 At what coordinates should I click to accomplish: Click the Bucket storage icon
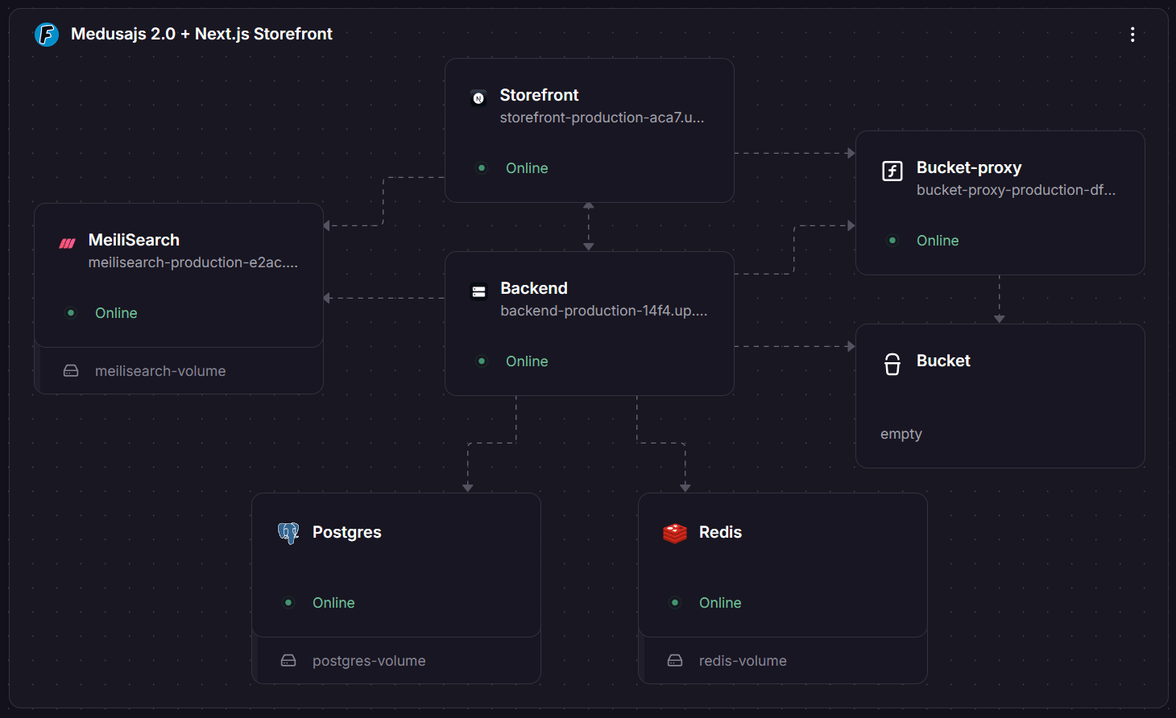(892, 364)
